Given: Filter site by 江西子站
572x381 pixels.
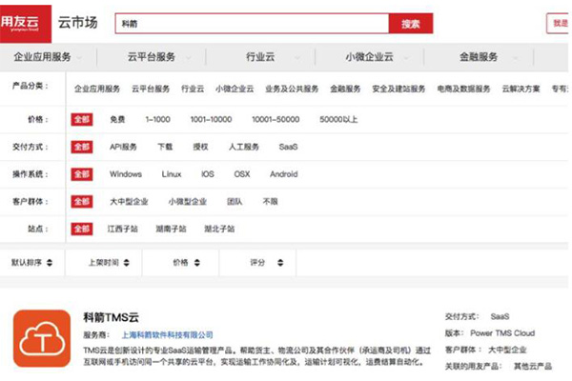Looking at the screenshot, I should [123, 229].
